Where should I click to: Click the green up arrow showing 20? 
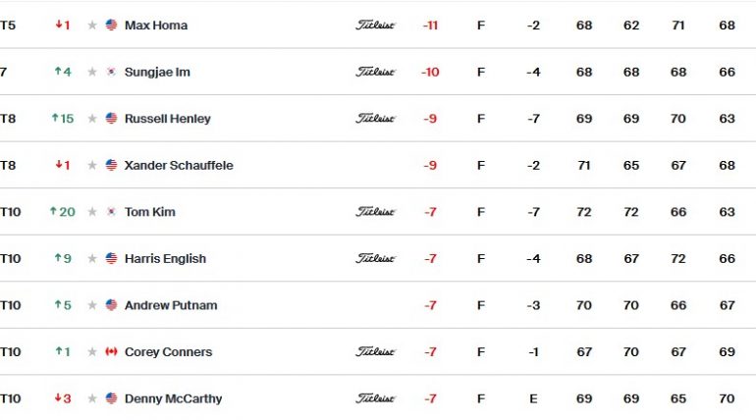63,212
